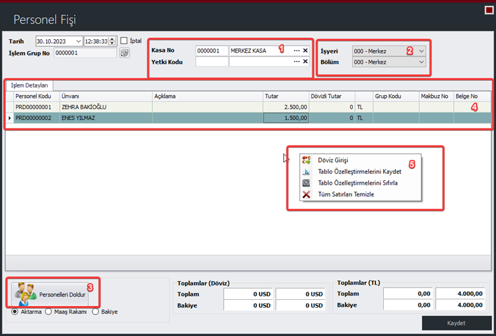Click the Tablo Özelleştirmelerini Sıfırla icon

[x=307, y=183]
